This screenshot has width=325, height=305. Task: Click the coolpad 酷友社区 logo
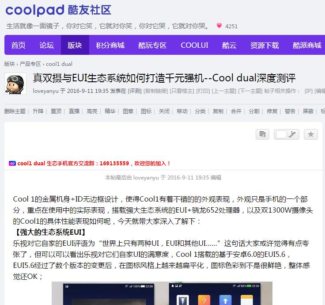click(58, 10)
